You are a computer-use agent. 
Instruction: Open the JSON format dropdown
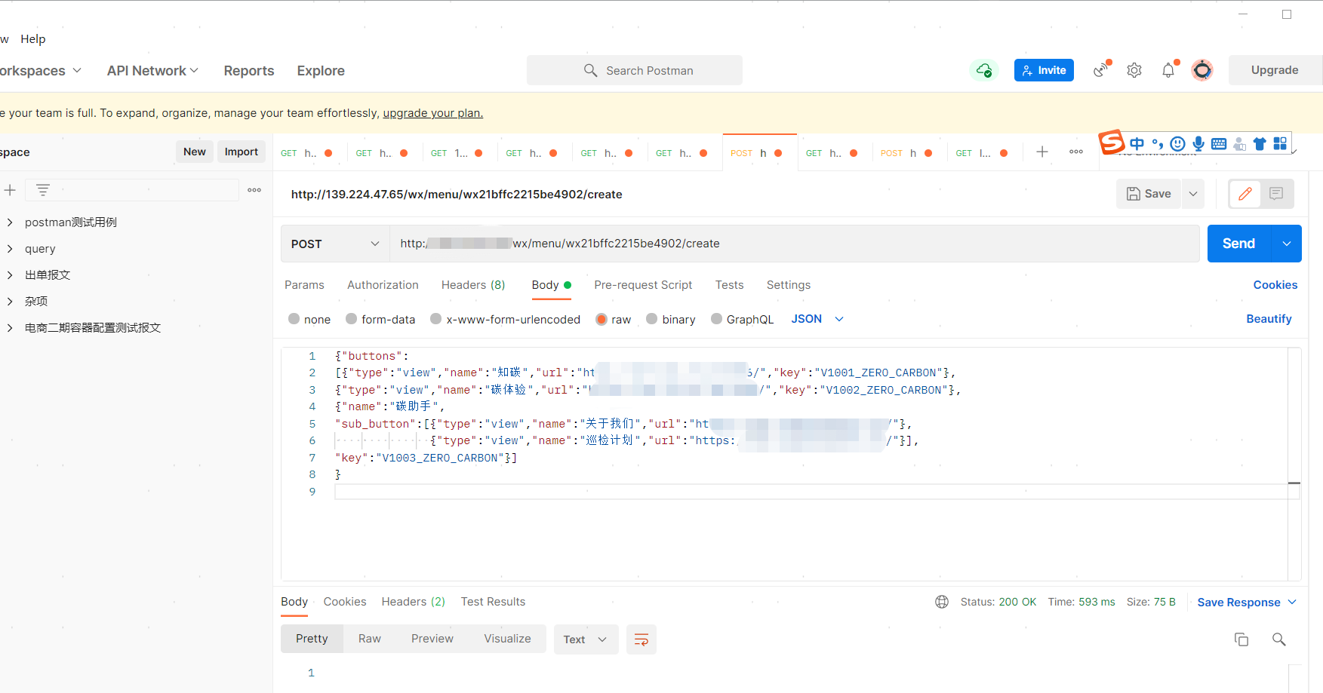[817, 319]
